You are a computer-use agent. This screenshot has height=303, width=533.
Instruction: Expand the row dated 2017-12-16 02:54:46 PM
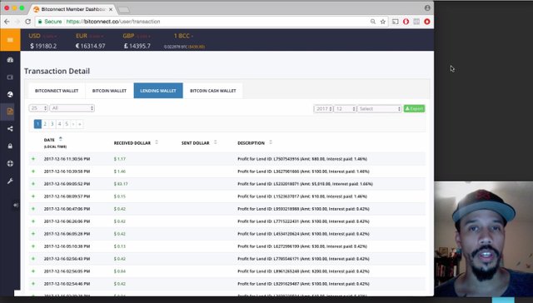[33, 284]
